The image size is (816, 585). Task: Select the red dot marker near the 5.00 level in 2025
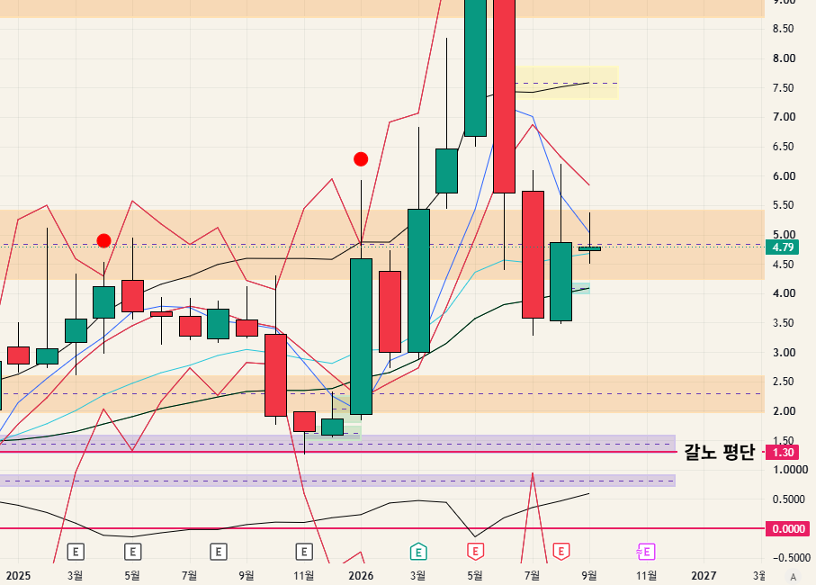pos(103,240)
